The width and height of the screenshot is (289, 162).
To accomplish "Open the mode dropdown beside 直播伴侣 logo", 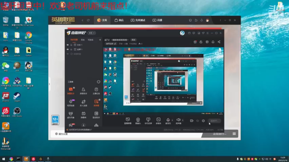I will click(92, 33).
